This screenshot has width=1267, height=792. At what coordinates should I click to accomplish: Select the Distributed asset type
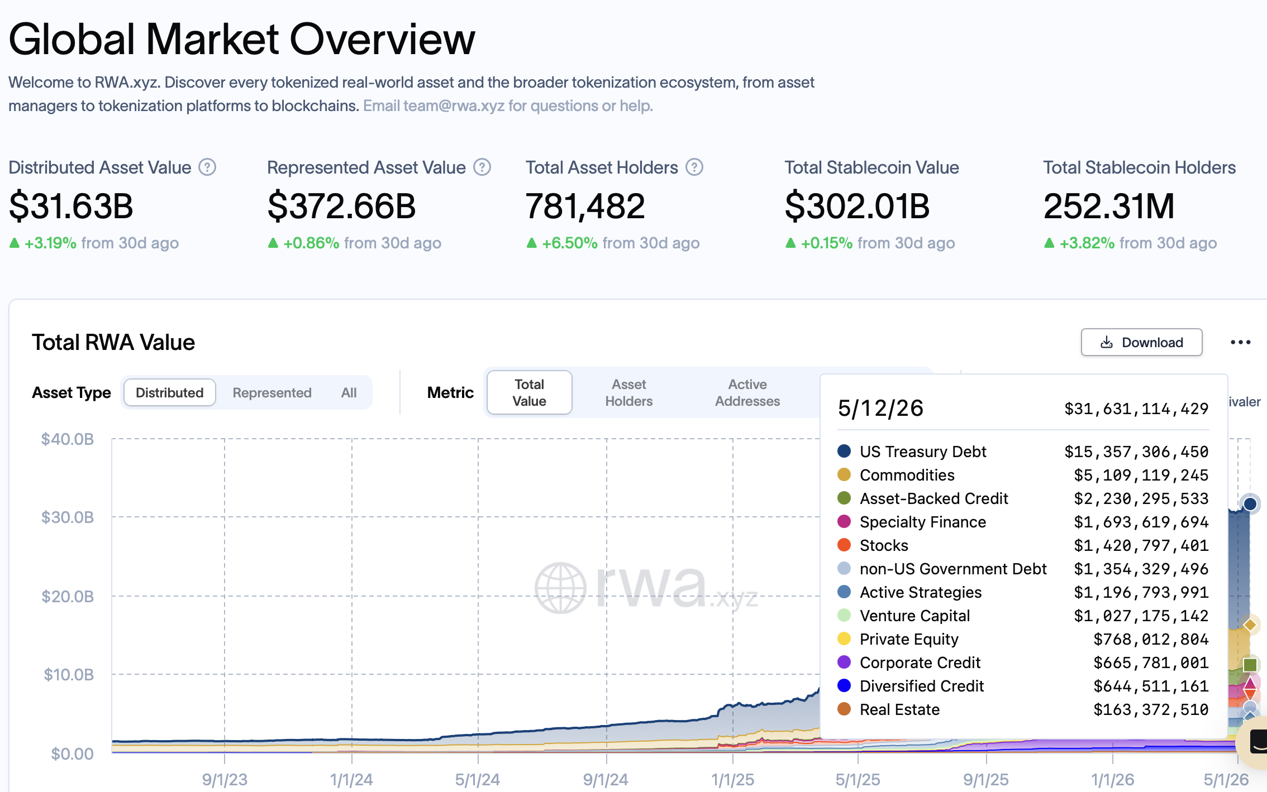pyautogui.click(x=169, y=392)
